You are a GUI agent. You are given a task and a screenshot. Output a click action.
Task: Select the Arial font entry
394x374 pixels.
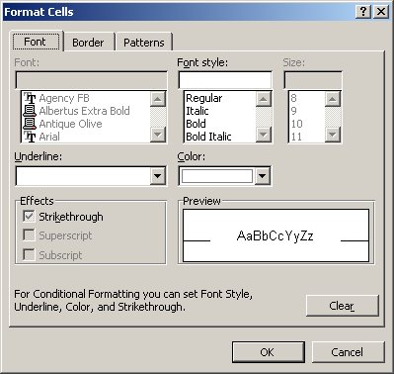[x=49, y=137]
